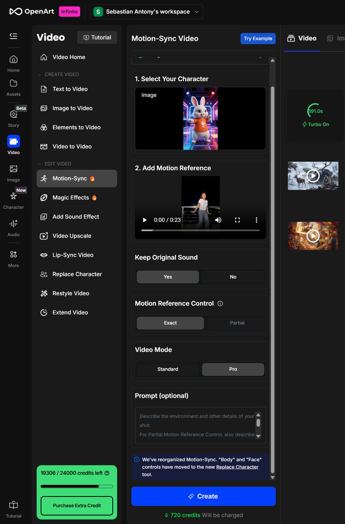Open the Story beta icon
Image resolution: width=345 pixels, height=524 pixels.
[x=13, y=114]
